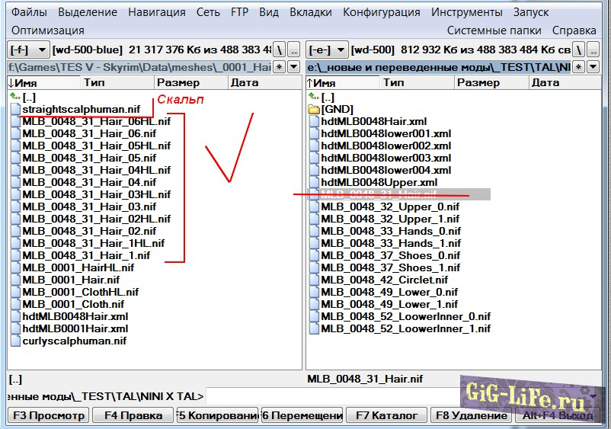The height and width of the screenshot is (429, 611).
Task: Click the right panel root directory backslash button
Action: [580, 50]
